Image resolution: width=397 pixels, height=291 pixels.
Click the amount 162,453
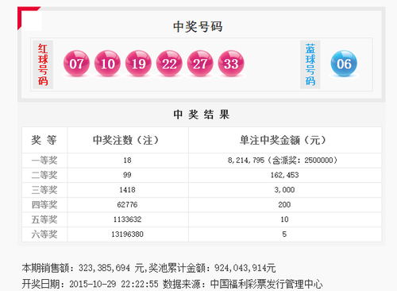click(x=284, y=175)
